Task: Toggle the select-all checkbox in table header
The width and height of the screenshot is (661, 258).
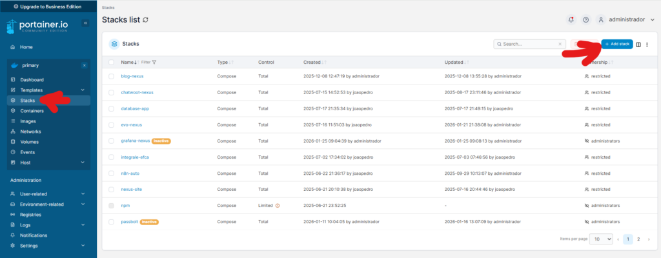Action: point(112,63)
